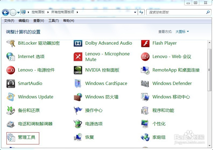Click the Lenovo Microphone Mute icon
The width and height of the screenshot is (213, 150).
click(78, 57)
